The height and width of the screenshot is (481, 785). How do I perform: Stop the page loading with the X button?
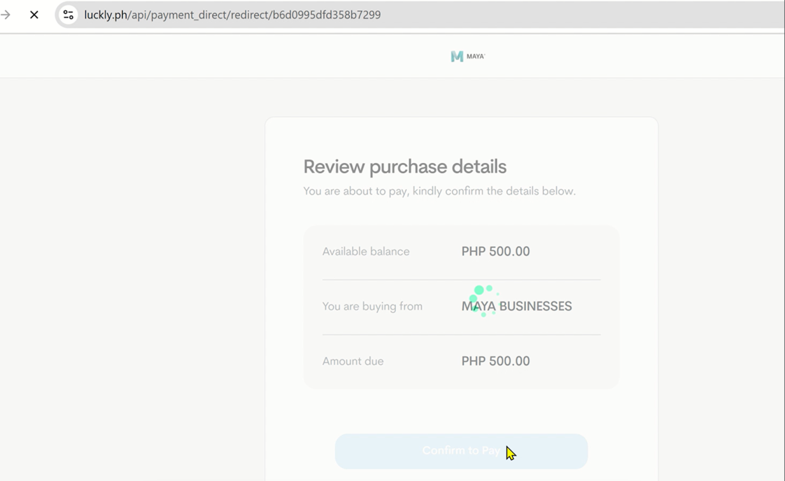(34, 15)
